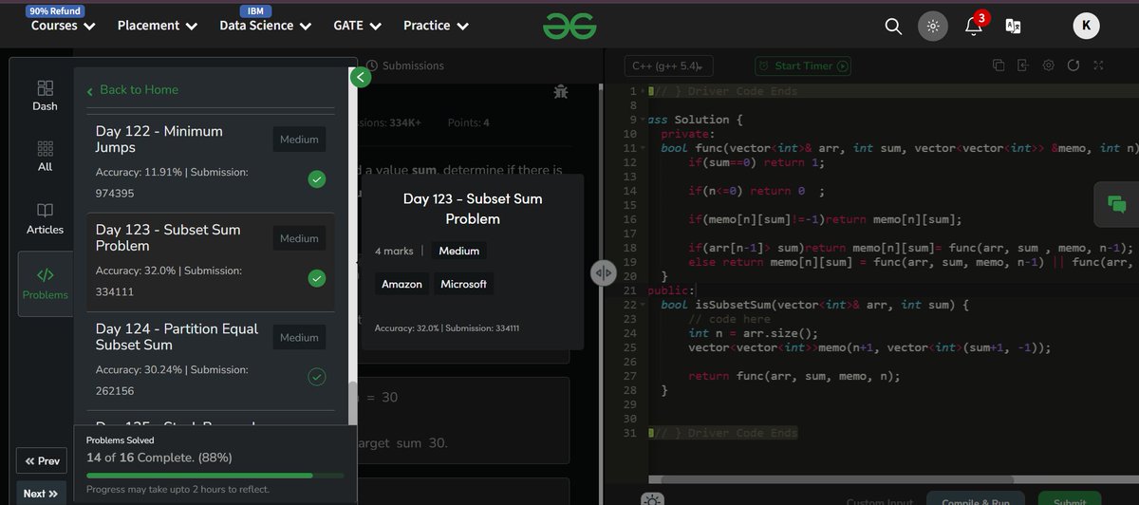Enter fullscreen editor mode icon

pyautogui.click(x=1098, y=65)
